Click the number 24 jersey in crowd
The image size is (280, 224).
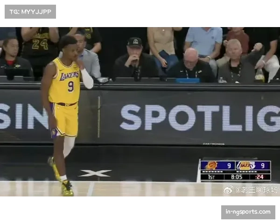click(40, 44)
